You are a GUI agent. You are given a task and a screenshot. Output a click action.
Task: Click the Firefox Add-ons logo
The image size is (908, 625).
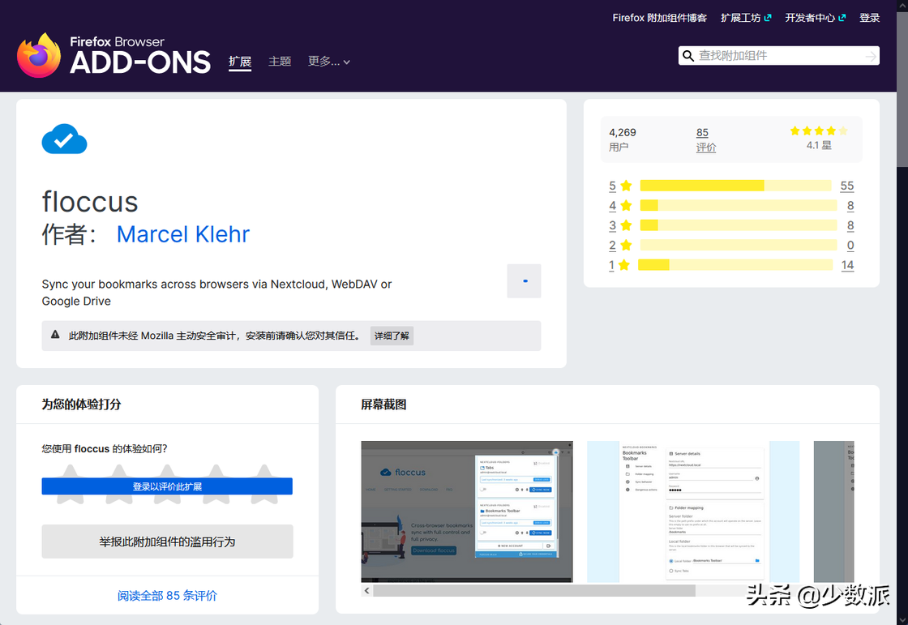tap(113, 56)
